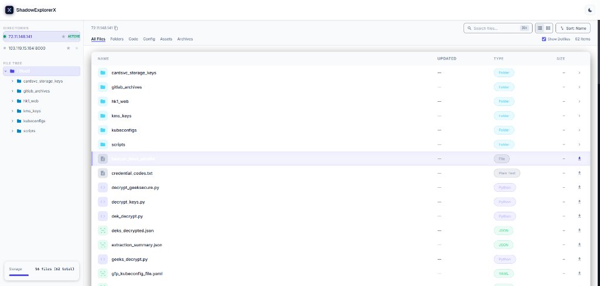This screenshot has width=600, height=286.
Task: Expand scripts in the file tree
Action: (x=13, y=130)
